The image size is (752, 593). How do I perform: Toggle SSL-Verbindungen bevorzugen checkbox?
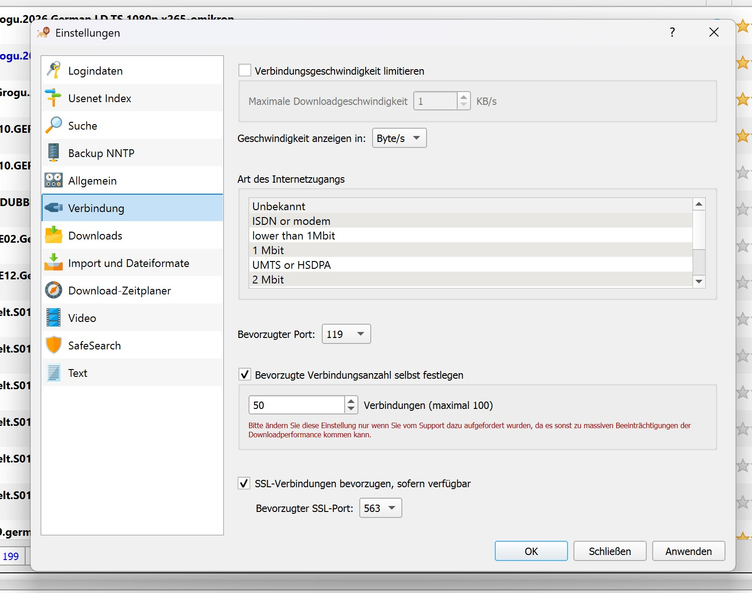pos(244,483)
